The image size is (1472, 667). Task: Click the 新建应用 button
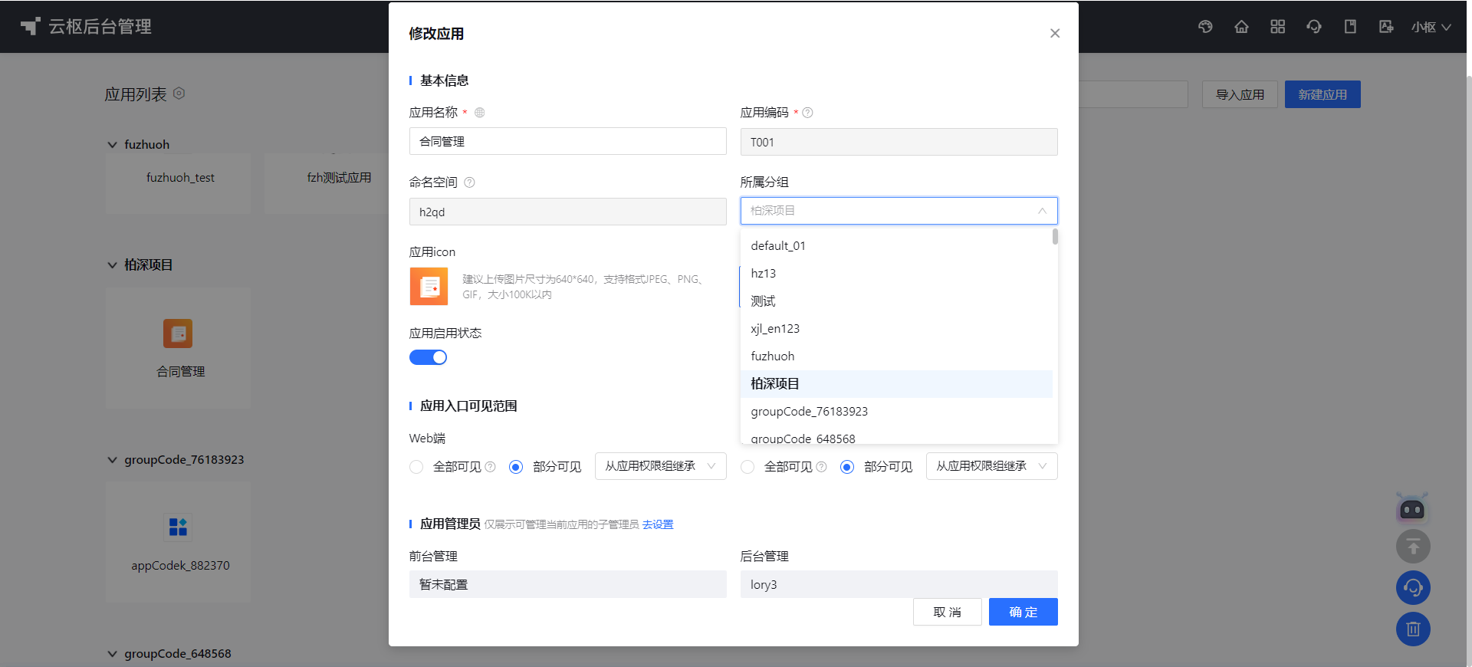coord(1322,94)
